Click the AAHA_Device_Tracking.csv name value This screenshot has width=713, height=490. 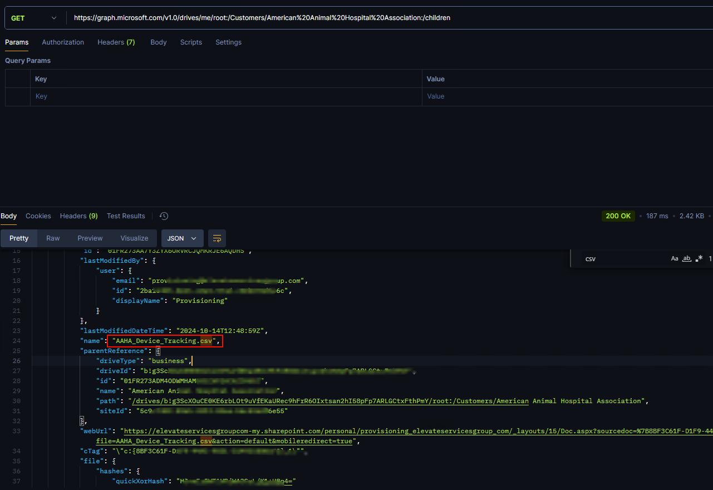(164, 341)
